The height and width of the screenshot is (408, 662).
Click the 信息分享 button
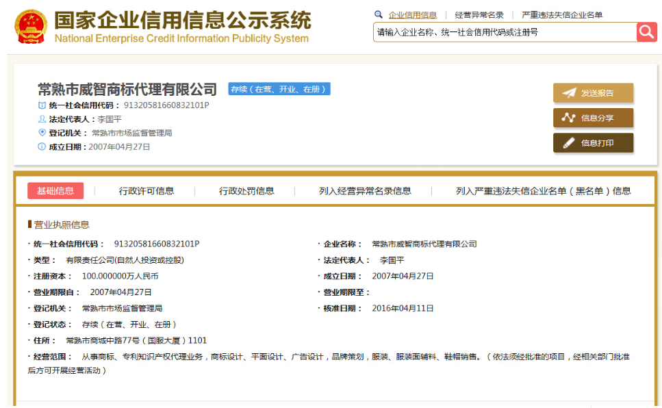pos(593,118)
